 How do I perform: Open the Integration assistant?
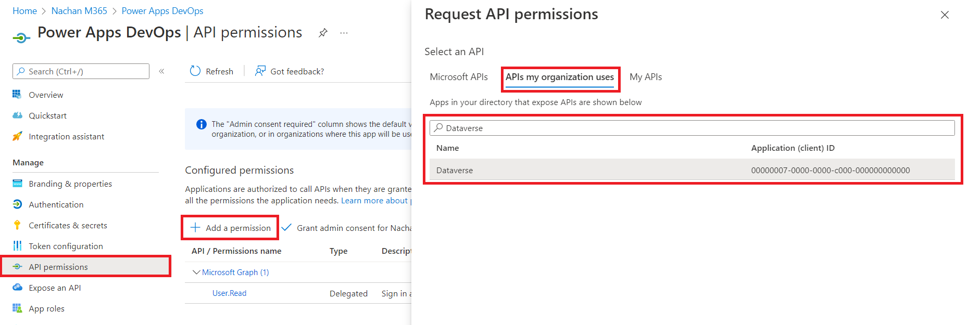[66, 136]
